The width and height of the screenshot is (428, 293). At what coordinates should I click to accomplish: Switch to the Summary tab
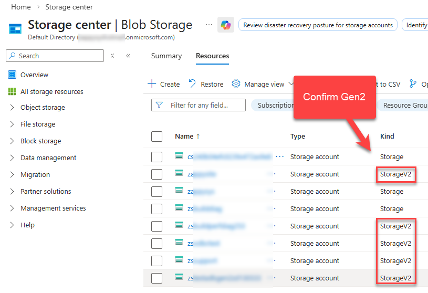(x=166, y=56)
